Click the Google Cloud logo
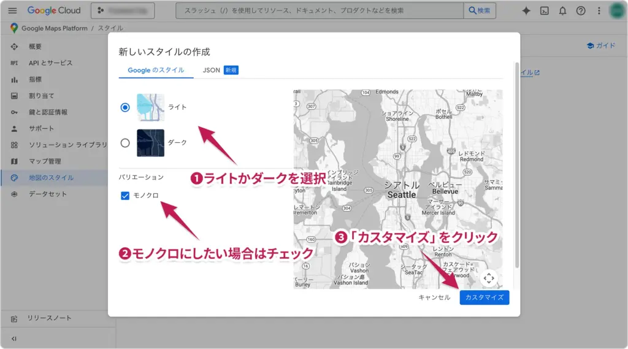 pos(54,10)
